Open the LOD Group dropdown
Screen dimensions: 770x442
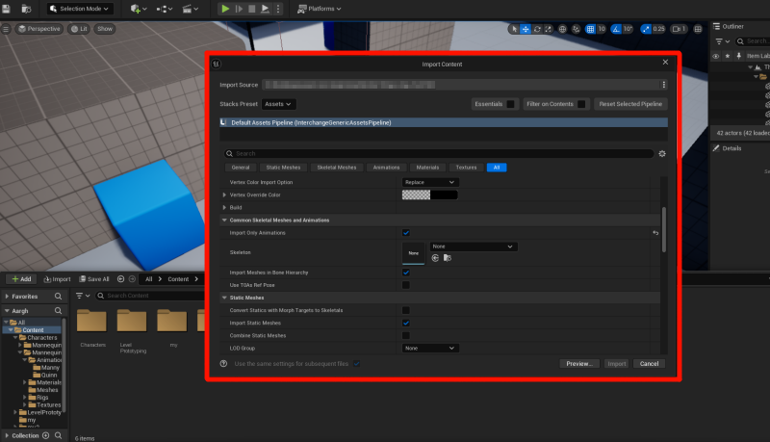point(429,348)
